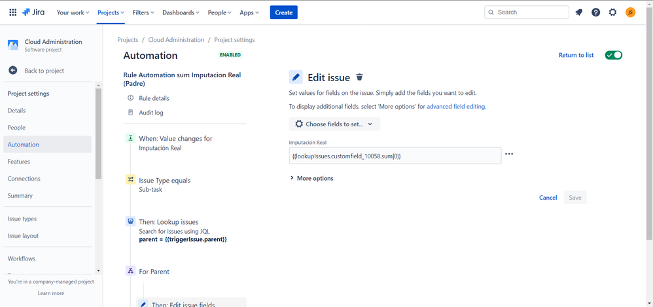The width and height of the screenshot is (653, 307).
Task: Open the notifications bell icon
Action: [579, 12]
